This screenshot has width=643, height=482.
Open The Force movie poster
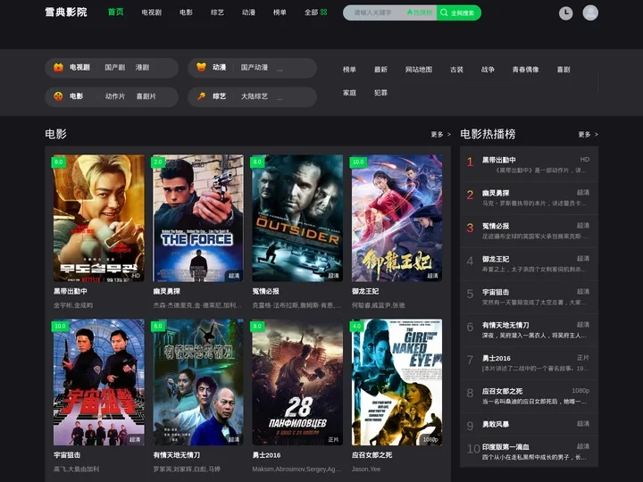pos(198,218)
